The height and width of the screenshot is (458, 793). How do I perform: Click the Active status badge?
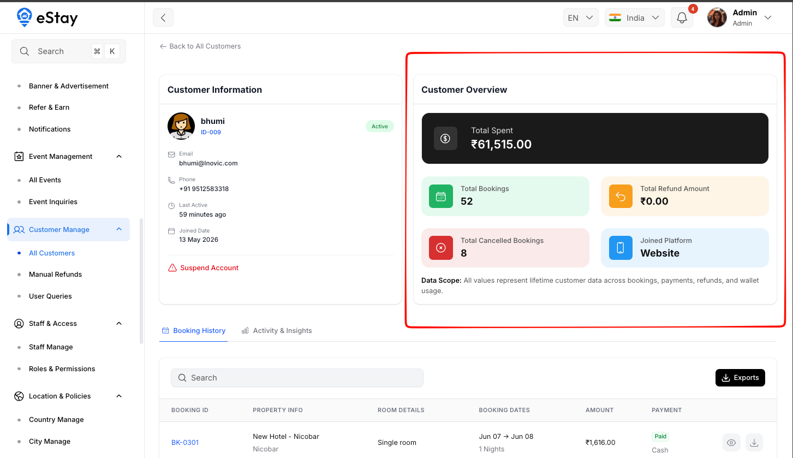(x=380, y=126)
